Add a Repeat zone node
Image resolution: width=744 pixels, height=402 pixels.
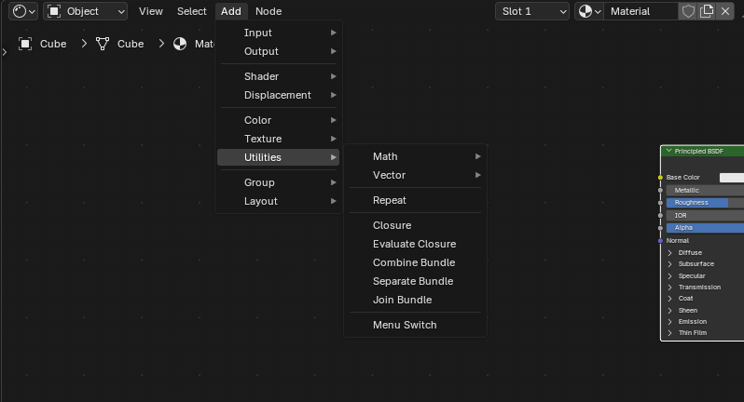(415, 200)
